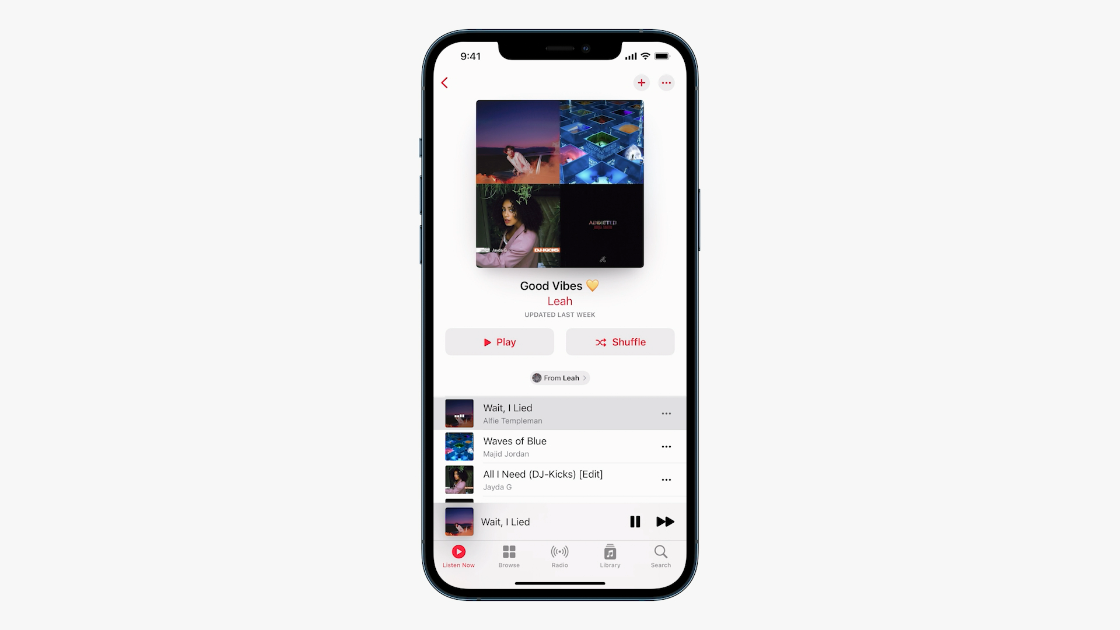Tap the add to library plus icon
1120x630 pixels.
click(640, 82)
